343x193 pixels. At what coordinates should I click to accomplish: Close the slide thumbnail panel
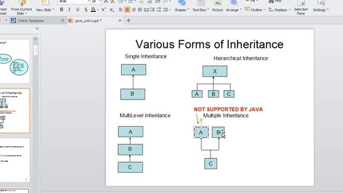click(x=37, y=28)
